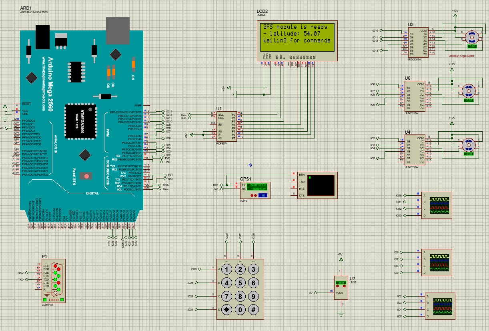
Task: Select the ground symbol below the LM35
Action: point(341,315)
